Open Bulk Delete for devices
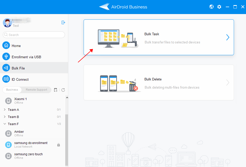Viewport: 246px width, 167px height. pyautogui.click(x=159, y=82)
